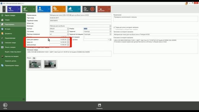Adjust the 'Цена для сервиса' spinner arrows
Viewport: 199px width, 112px height.
click(x=68, y=40)
